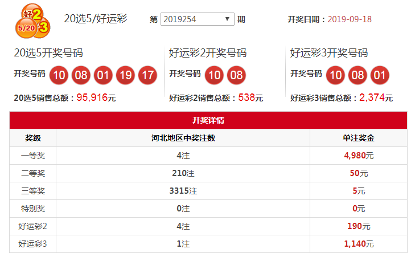Screen dimensions: 411x257
Task: Click the 210注 cell
Action: [183, 173]
